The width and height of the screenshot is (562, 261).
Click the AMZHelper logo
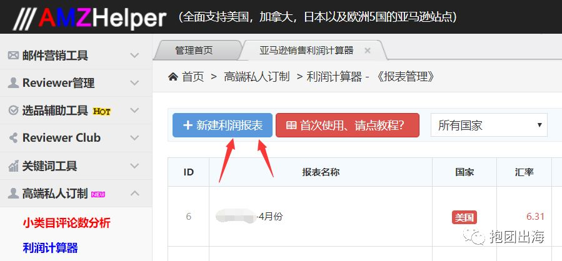tap(90, 17)
